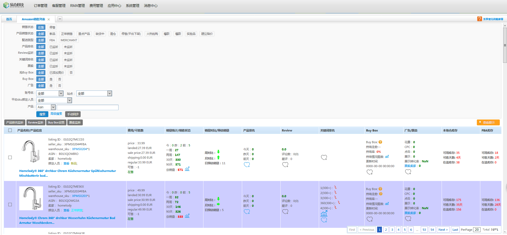Click the vertical scrollbar on the right
The height and width of the screenshot is (235, 507).
[505, 45]
